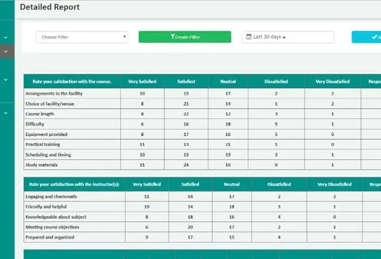381x259 pixels.
Task: Open the Choose Filter dropdown
Action: (82, 37)
